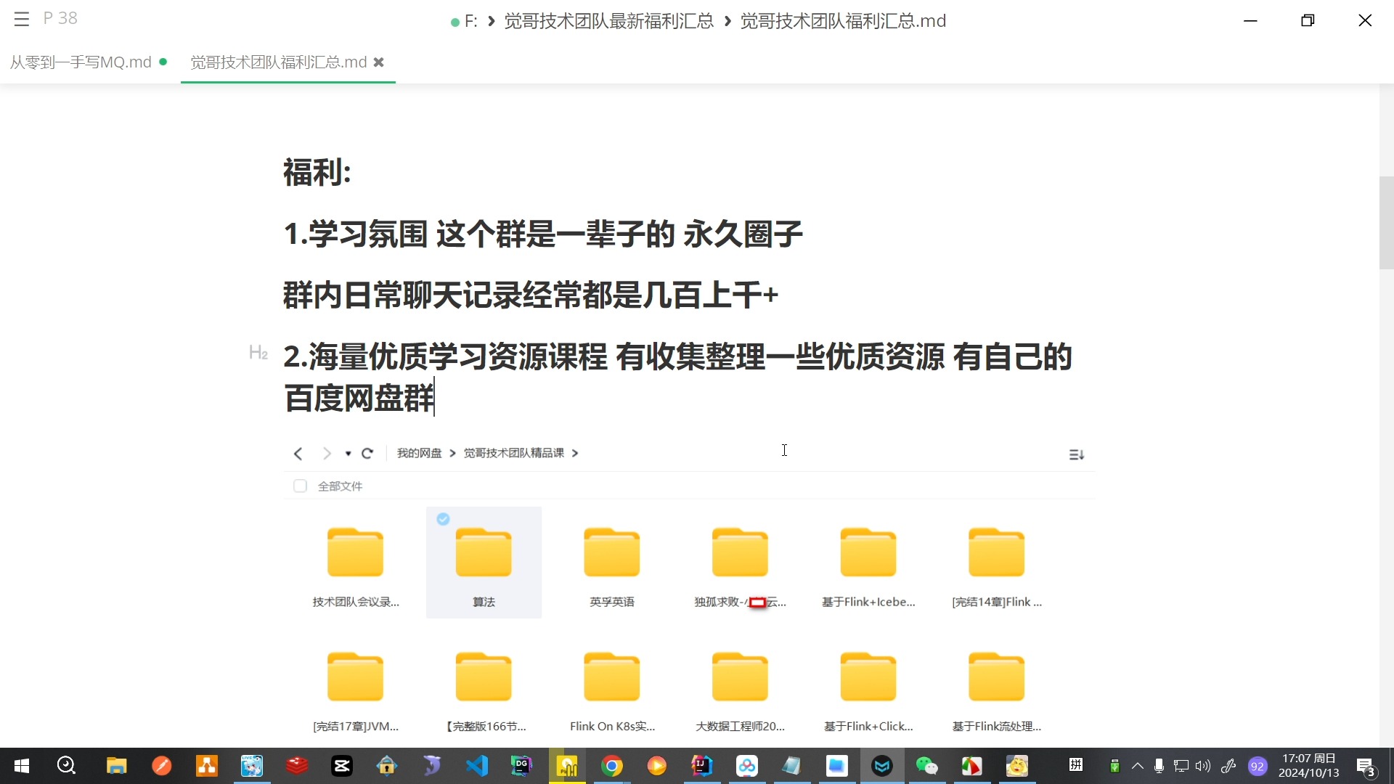The width and height of the screenshot is (1394, 784).
Task: Select the 觉哥技术团队福利汇总.md tab
Action: 279,62
